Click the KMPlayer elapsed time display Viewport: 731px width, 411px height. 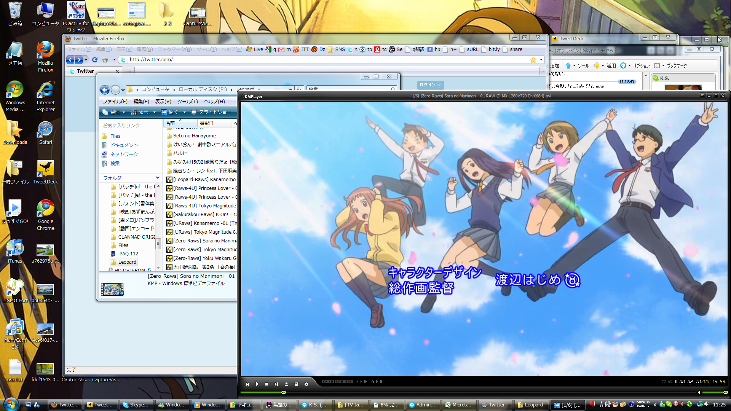(x=690, y=382)
